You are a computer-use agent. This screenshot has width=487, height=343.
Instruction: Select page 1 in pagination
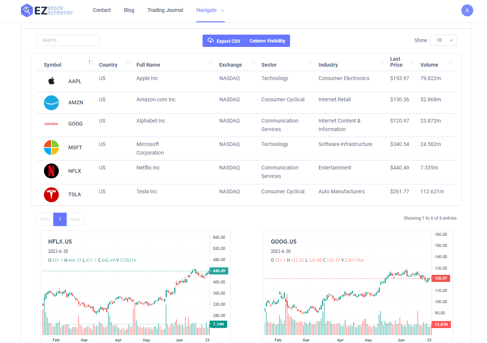click(60, 219)
